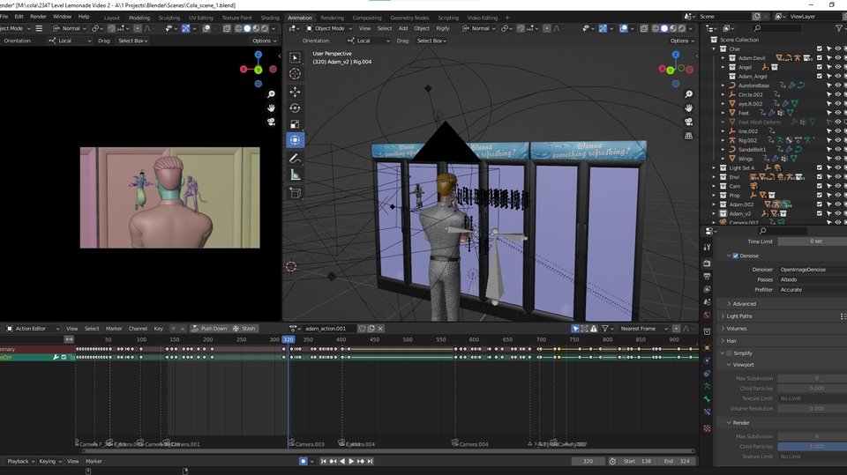Select the Add Cube tool in the viewport toolbar
The width and height of the screenshot is (847, 475).
coord(295,193)
